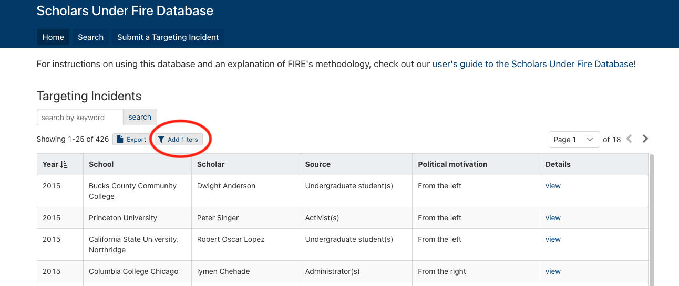Click the Political motivation column header
The height and width of the screenshot is (286, 679).
pyautogui.click(x=452, y=164)
